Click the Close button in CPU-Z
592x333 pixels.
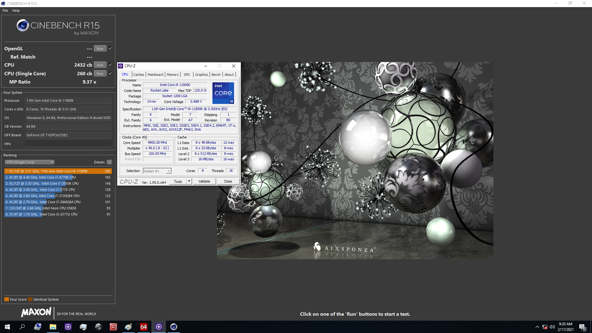pos(227,181)
